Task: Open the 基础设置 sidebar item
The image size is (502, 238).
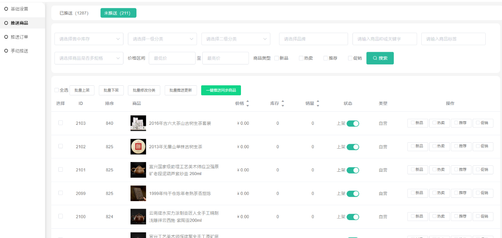Action: tap(19, 9)
